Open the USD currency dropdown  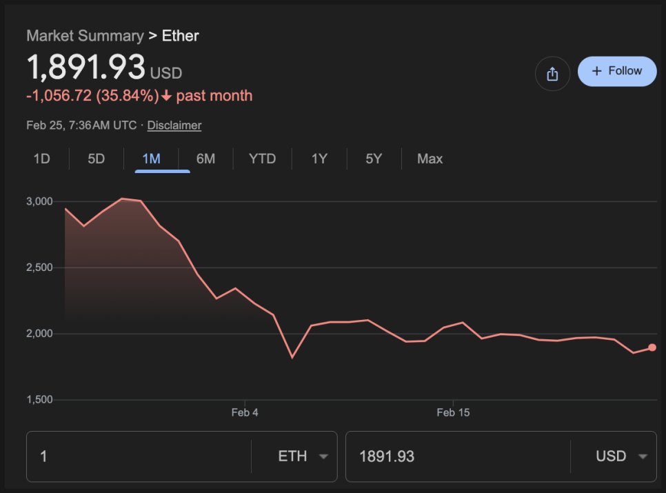point(622,456)
